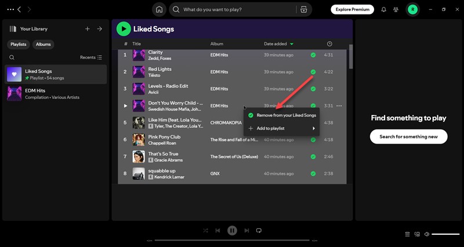This screenshot has width=464, height=247.
Task: Go forward with the right arrow
Action: (29, 9)
